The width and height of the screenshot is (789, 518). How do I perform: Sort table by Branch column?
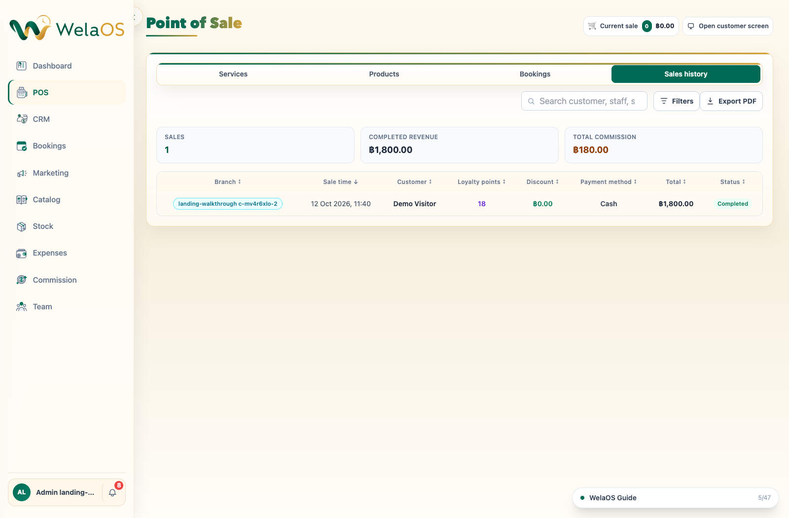(228, 182)
